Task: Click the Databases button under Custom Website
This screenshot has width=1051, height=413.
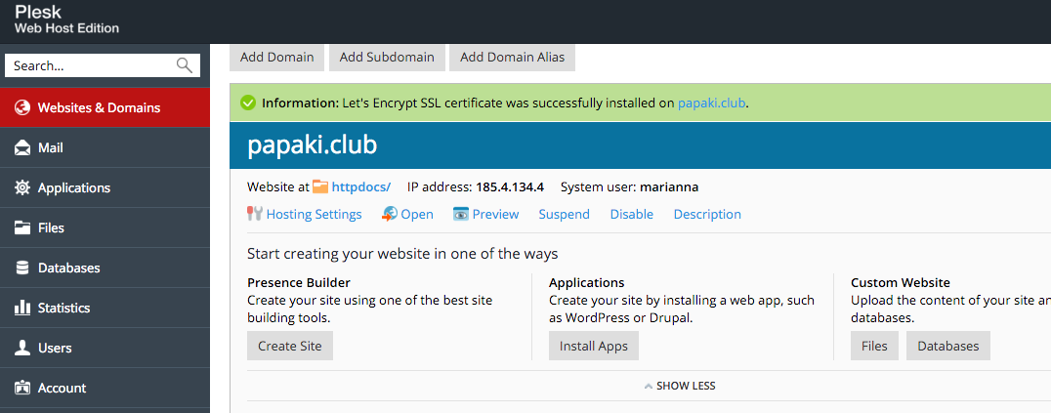Action: (948, 346)
